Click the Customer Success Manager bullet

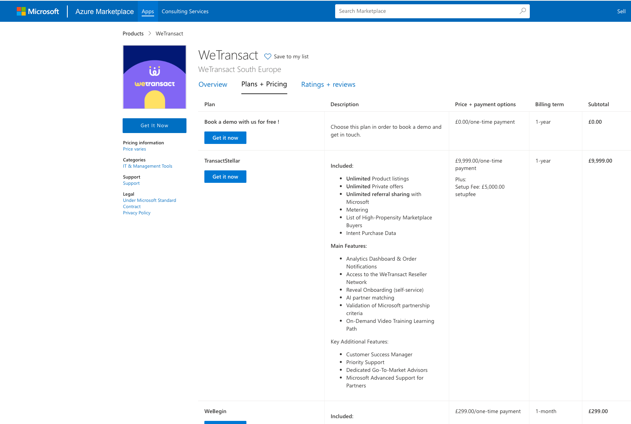click(379, 354)
